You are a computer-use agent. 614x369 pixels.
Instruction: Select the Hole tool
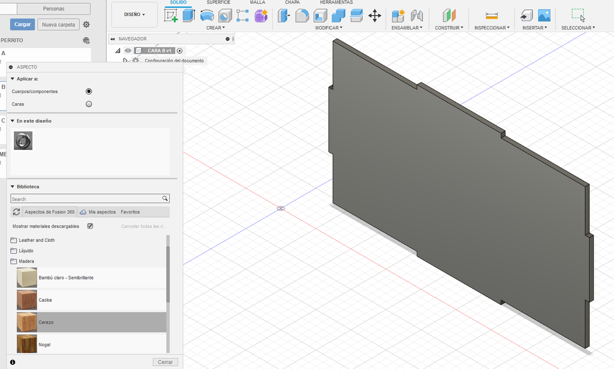[225, 16]
